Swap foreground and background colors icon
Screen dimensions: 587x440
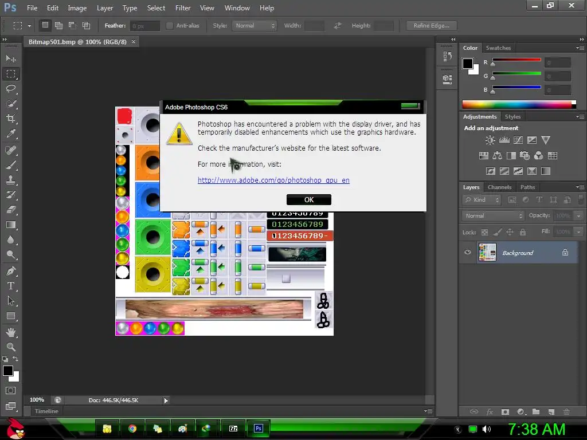pyautogui.click(x=15, y=359)
